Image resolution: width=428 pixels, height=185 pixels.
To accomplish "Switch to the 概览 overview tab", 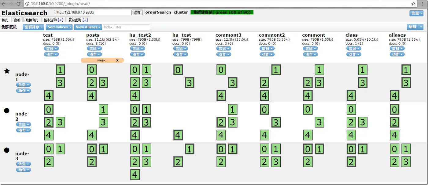I will [6, 20].
